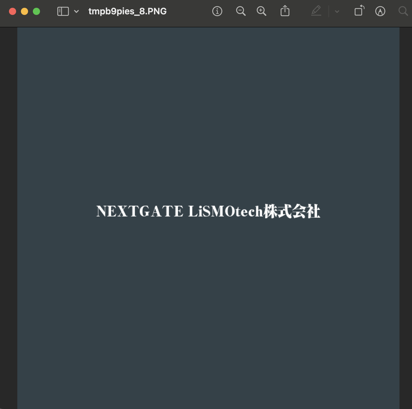Zoom in on the image
The width and height of the screenshot is (412, 409).
pos(261,11)
